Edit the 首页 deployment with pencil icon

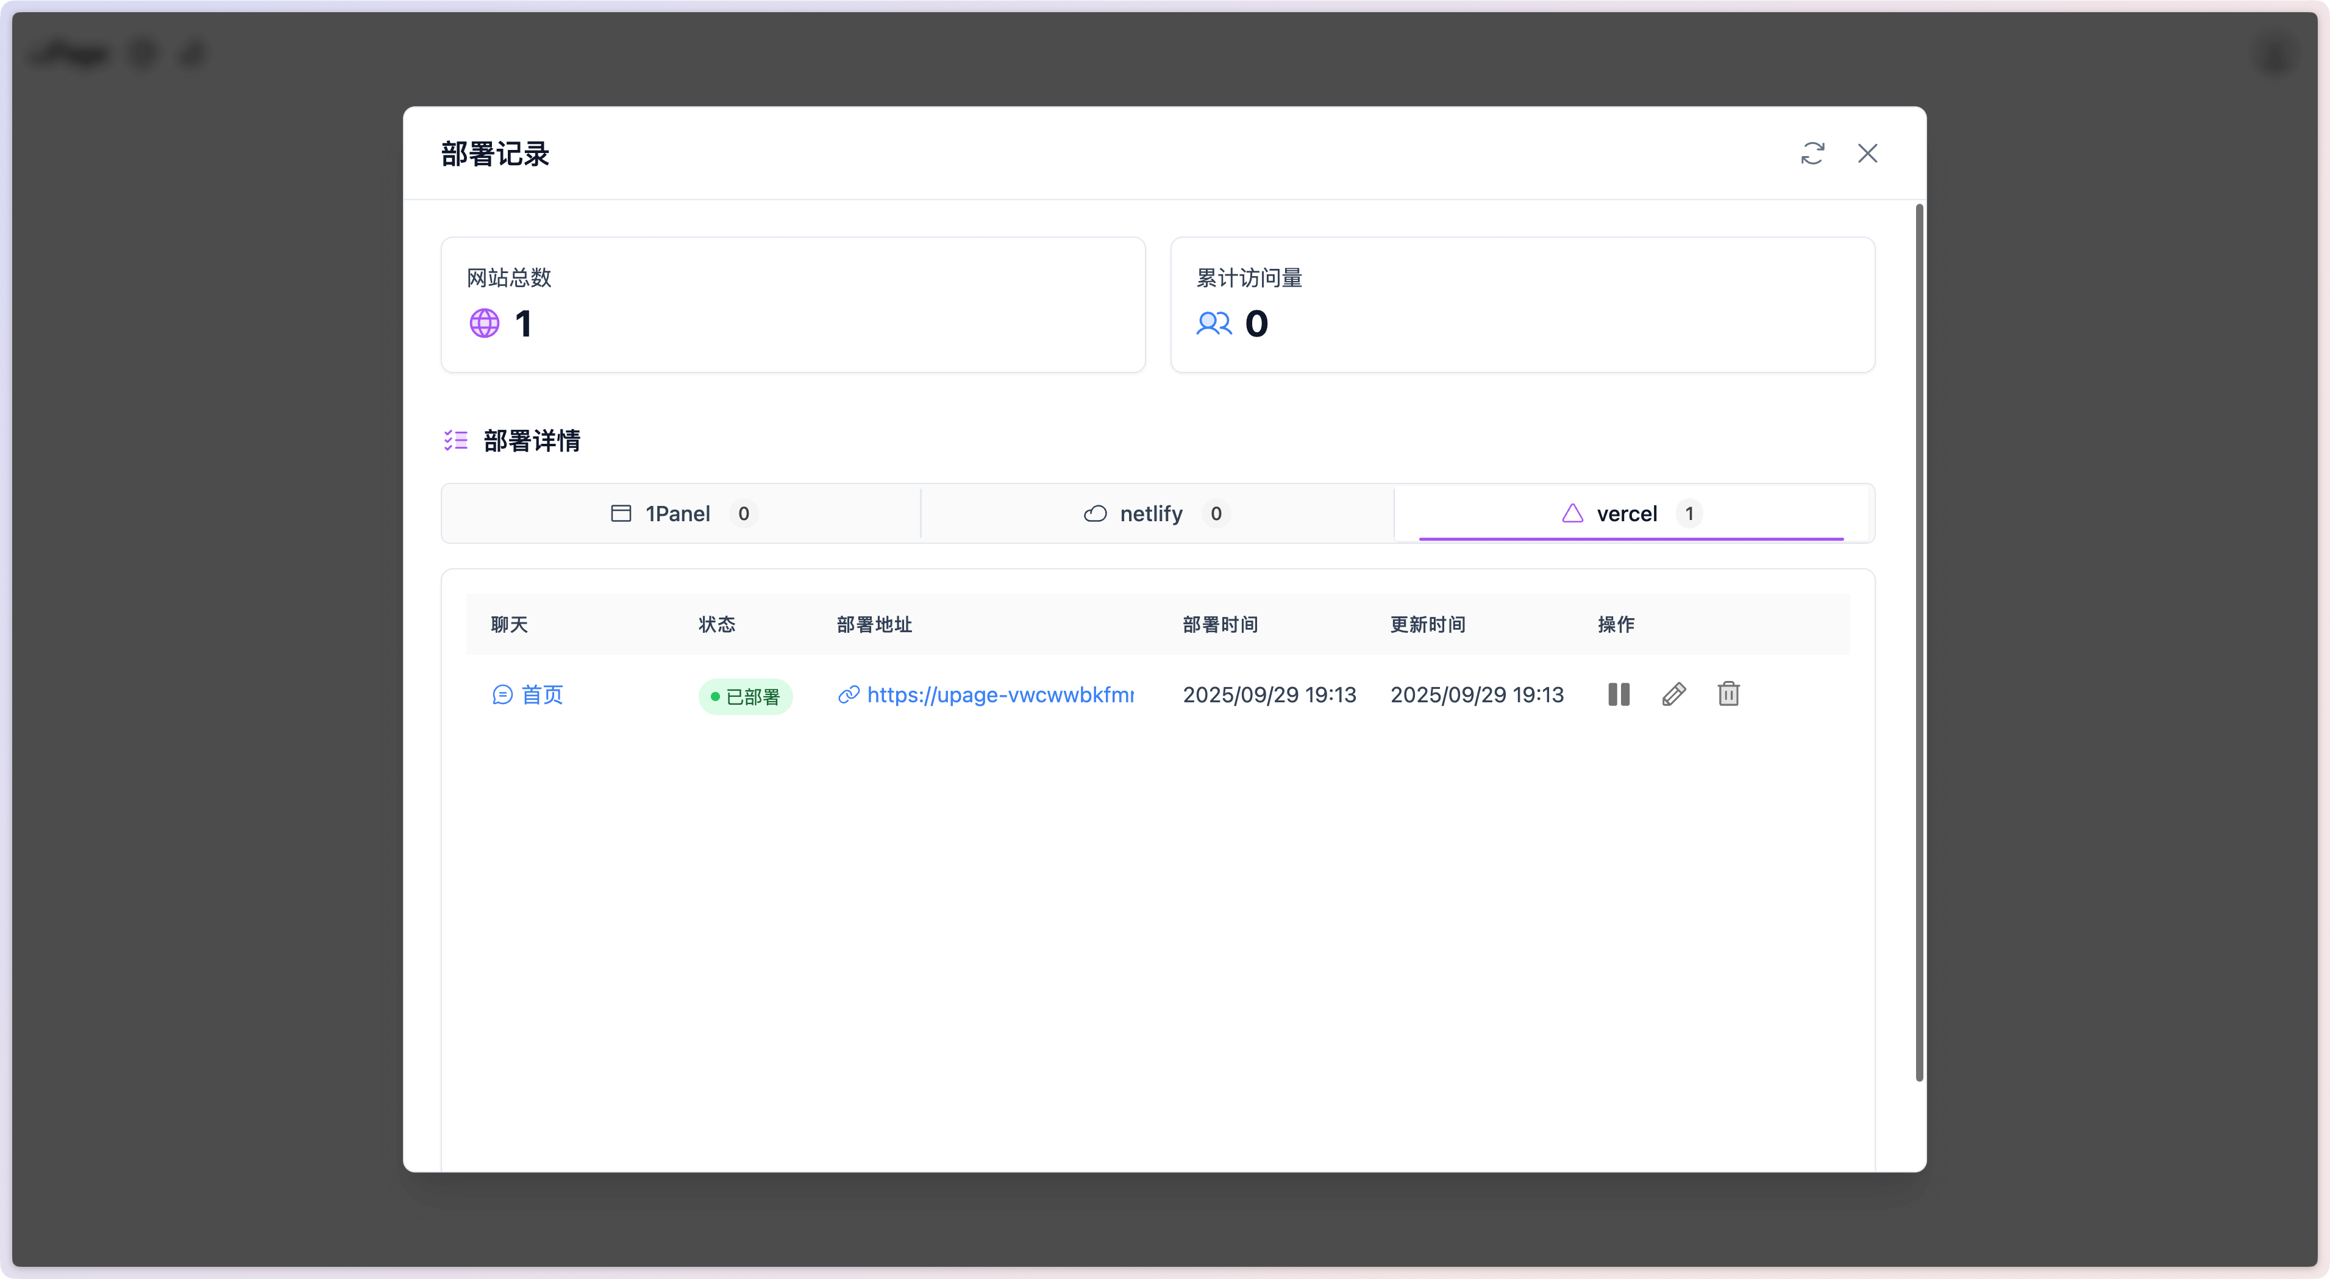click(x=1673, y=694)
